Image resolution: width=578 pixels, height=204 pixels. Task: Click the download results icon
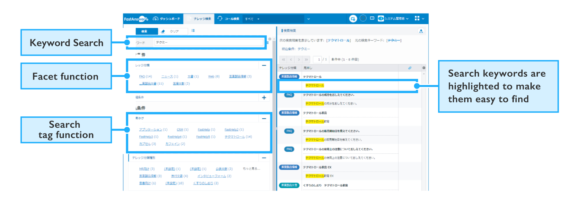[421, 31]
